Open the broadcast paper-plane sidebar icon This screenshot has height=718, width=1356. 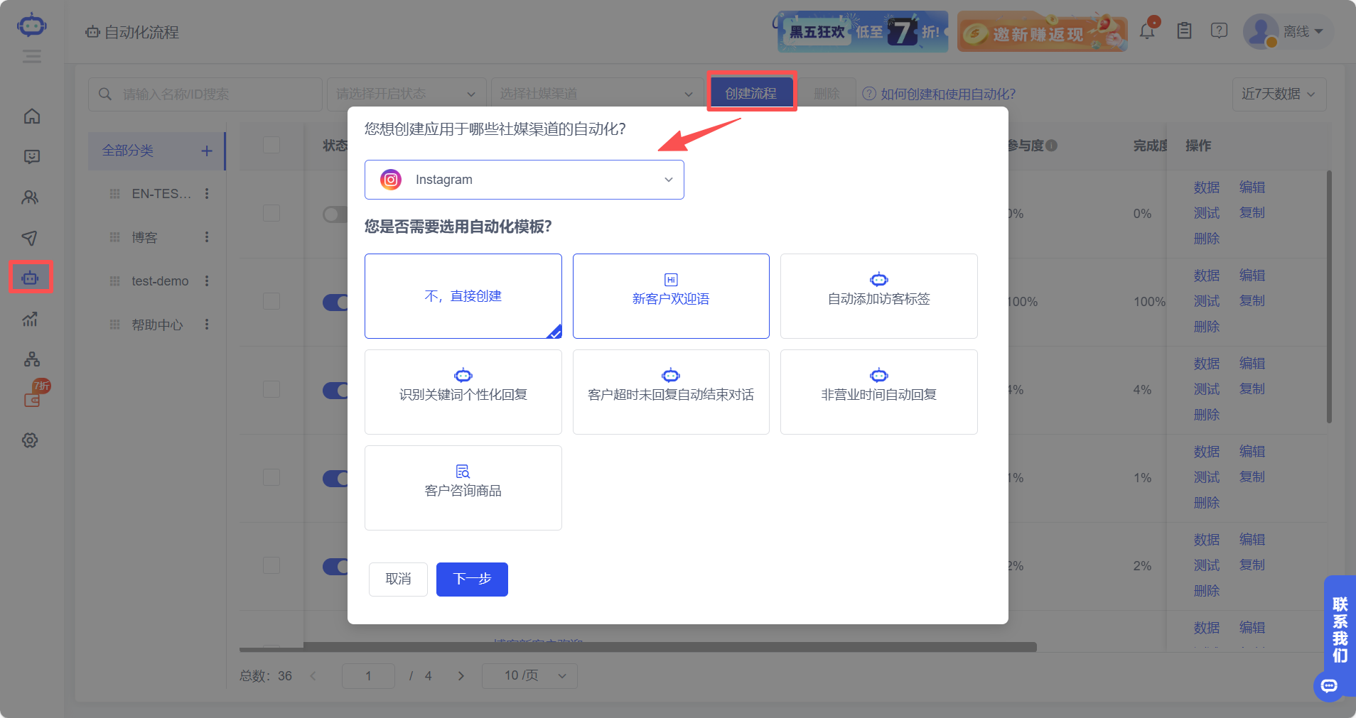point(31,238)
